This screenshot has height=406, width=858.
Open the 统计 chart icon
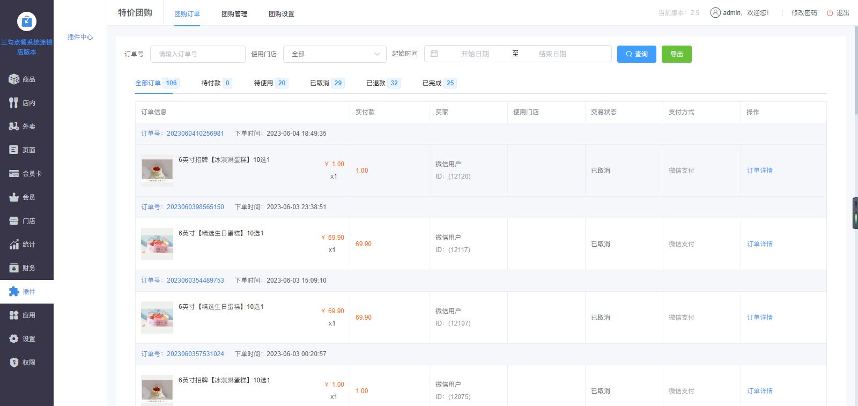click(14, 245)
